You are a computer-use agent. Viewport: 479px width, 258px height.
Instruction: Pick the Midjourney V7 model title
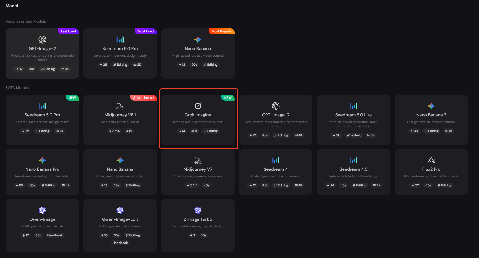click(x=198, y=169)
